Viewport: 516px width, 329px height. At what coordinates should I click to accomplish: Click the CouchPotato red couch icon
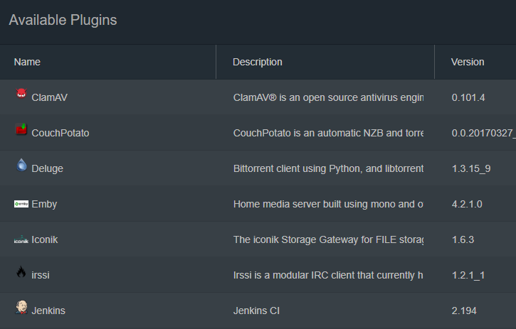point(21,129)
